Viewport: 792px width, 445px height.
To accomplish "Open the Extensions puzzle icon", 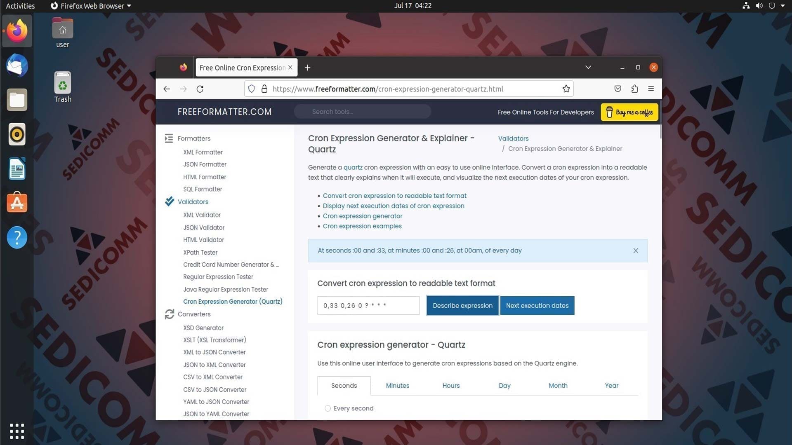I will tap(634, 89).
